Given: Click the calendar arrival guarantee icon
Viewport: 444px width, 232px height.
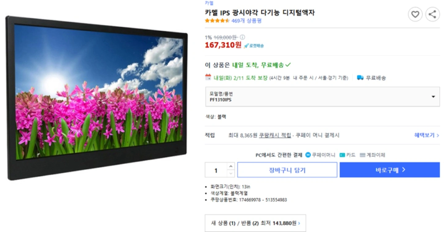Looking at the screenshot, I should click(208, 77).
